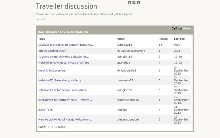Screen dimensions: 220x138
Task: Open 'Helsinki in November, Prices of Airfare'
Action: [x=64, y=63]
